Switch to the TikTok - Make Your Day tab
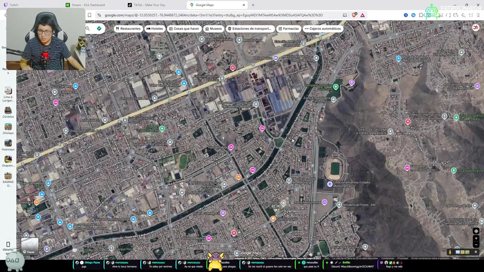 (x=155, y=5)
